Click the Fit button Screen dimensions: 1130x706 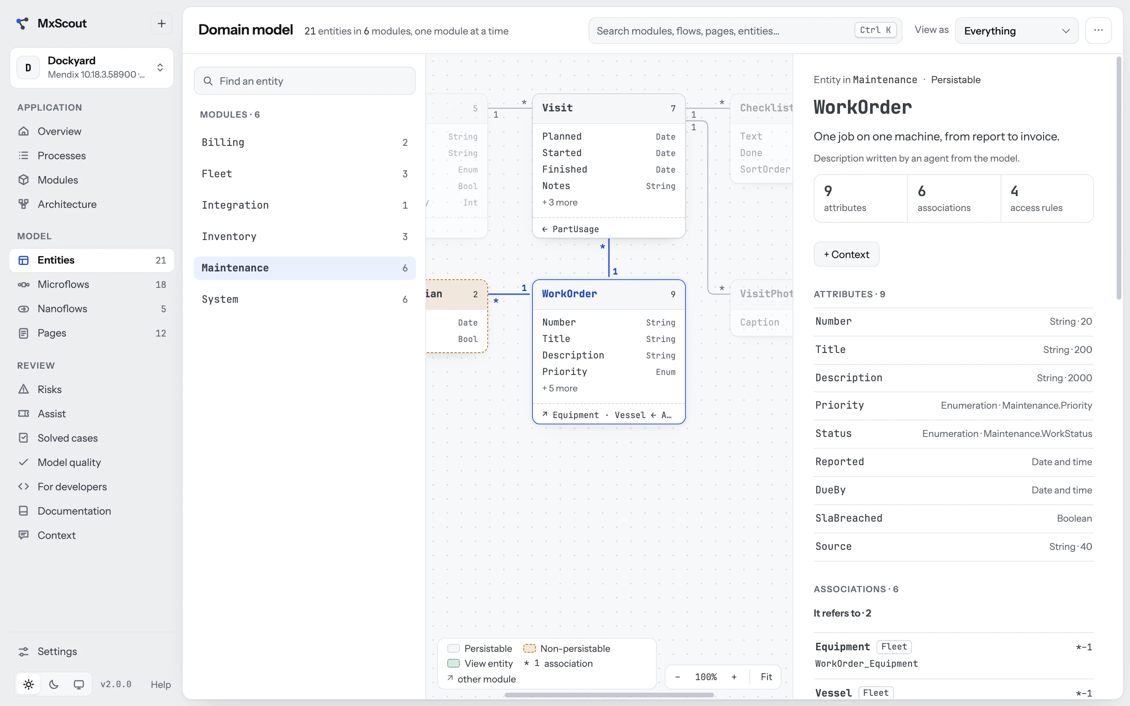point(766,677)
